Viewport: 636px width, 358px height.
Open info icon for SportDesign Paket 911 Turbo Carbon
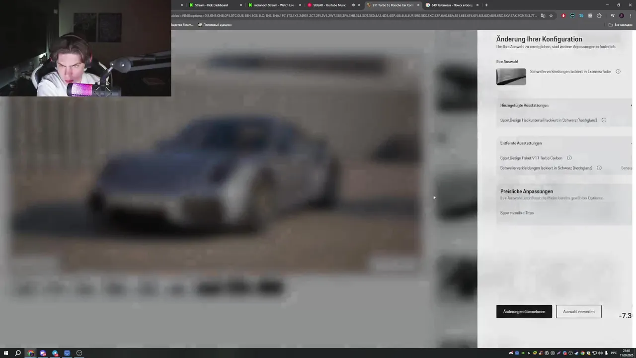(x=569, y=158)
